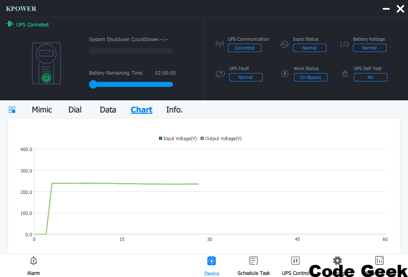
Task: Click the UPS Communication antenna icon
Action: click(x=220, y=44)
